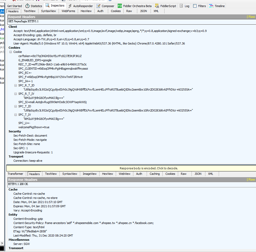Switch to the AutoResponder tab
This screenshot has height=252, width=256.
point(81,6)
